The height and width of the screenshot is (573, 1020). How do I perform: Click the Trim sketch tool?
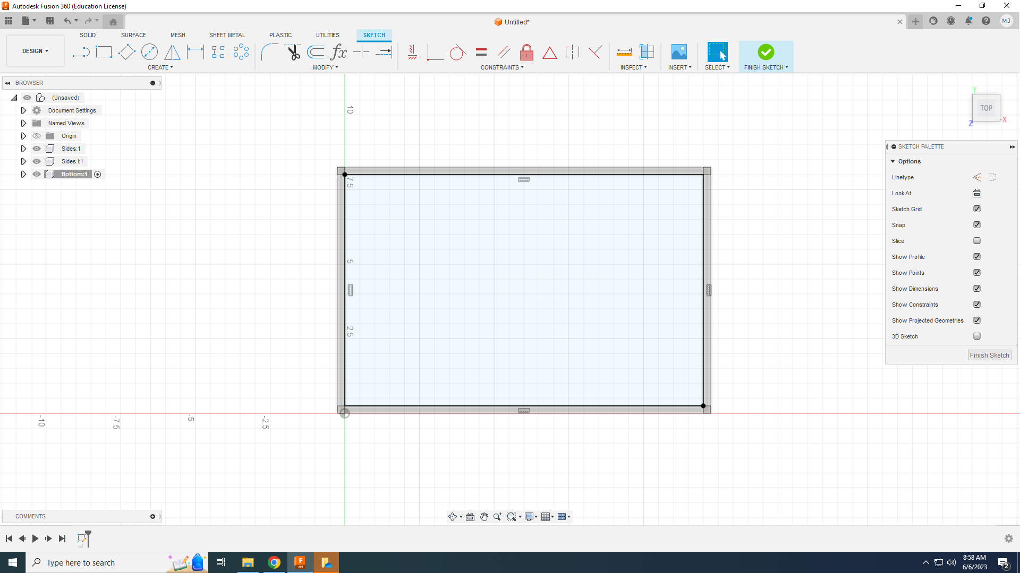[x=293, y=53]
